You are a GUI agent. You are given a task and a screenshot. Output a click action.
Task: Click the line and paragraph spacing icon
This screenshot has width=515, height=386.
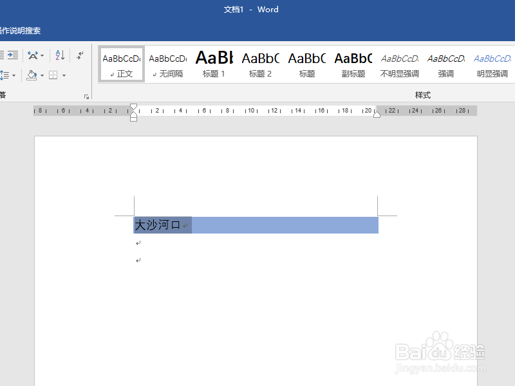coord(5,75)
